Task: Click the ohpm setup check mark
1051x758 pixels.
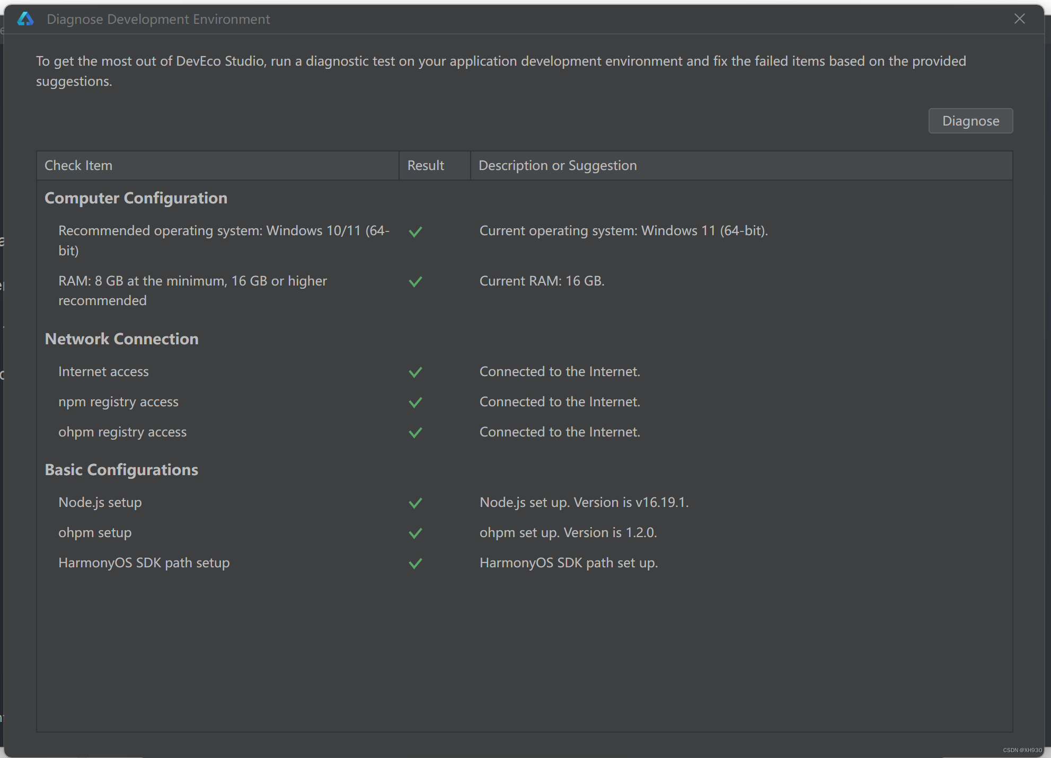Action: point(416,533)
